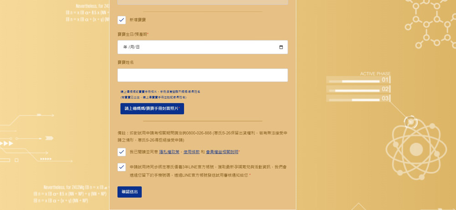
Task: Toggle the 我已閱讀並同意 agreement checkbox
Action: 122,152
